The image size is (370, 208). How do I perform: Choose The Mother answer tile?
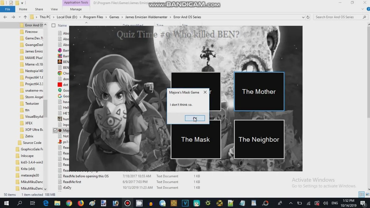pos(259,92)
